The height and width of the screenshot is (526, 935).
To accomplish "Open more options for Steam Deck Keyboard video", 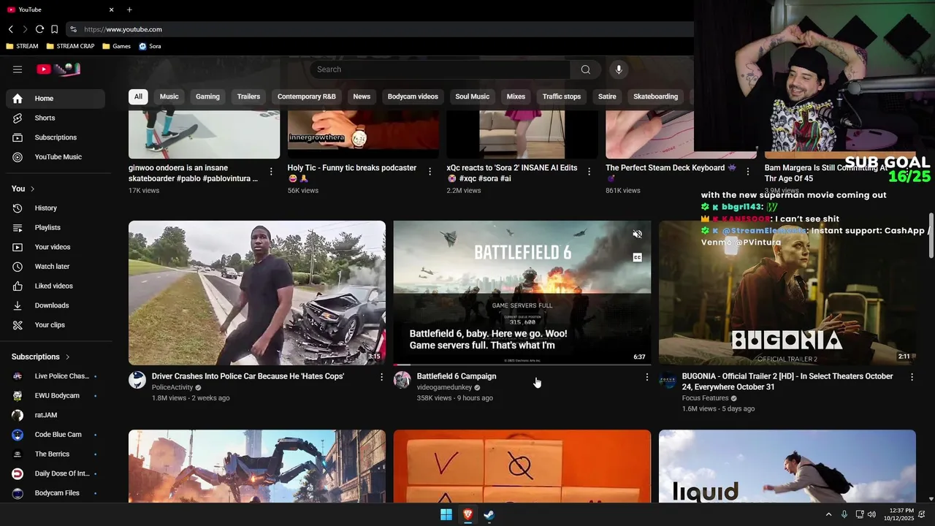I will click(x=747, y=172).
